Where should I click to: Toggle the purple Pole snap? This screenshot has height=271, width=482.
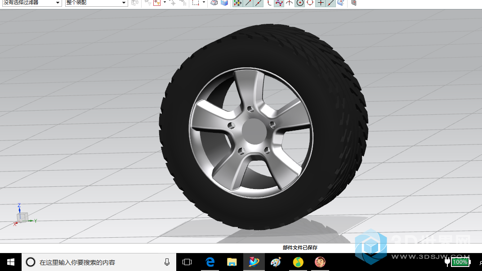point(279,3)
